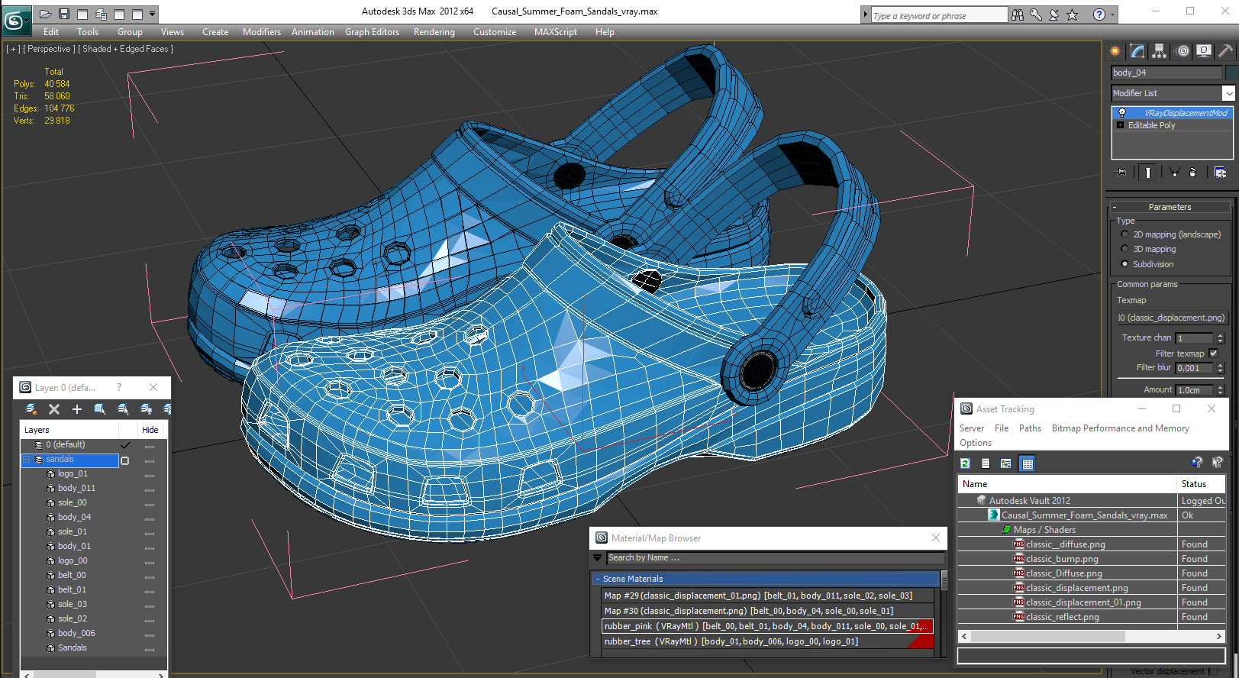Expand the search field's arrow in the title bar

[x=865, y=15]
